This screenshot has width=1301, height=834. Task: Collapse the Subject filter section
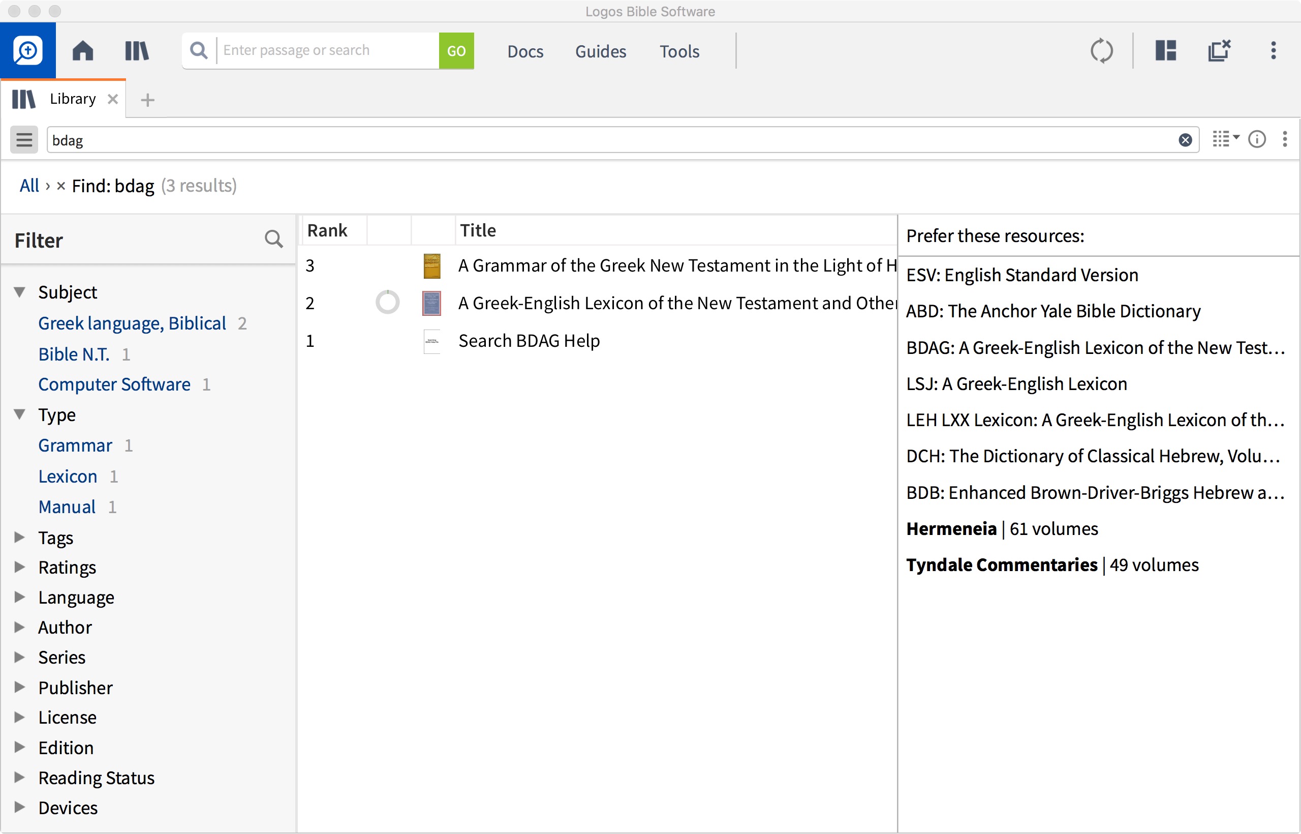tap(19, 292)
